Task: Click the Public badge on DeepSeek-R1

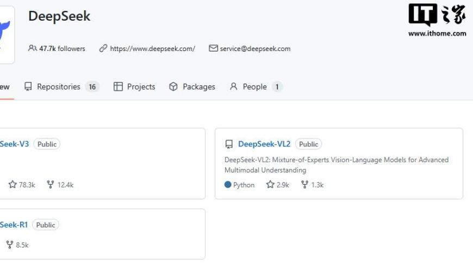Action: tap(46, 225)
